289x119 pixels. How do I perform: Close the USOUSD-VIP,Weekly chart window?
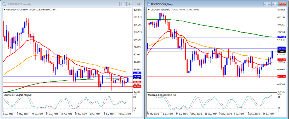click(138, 4)
